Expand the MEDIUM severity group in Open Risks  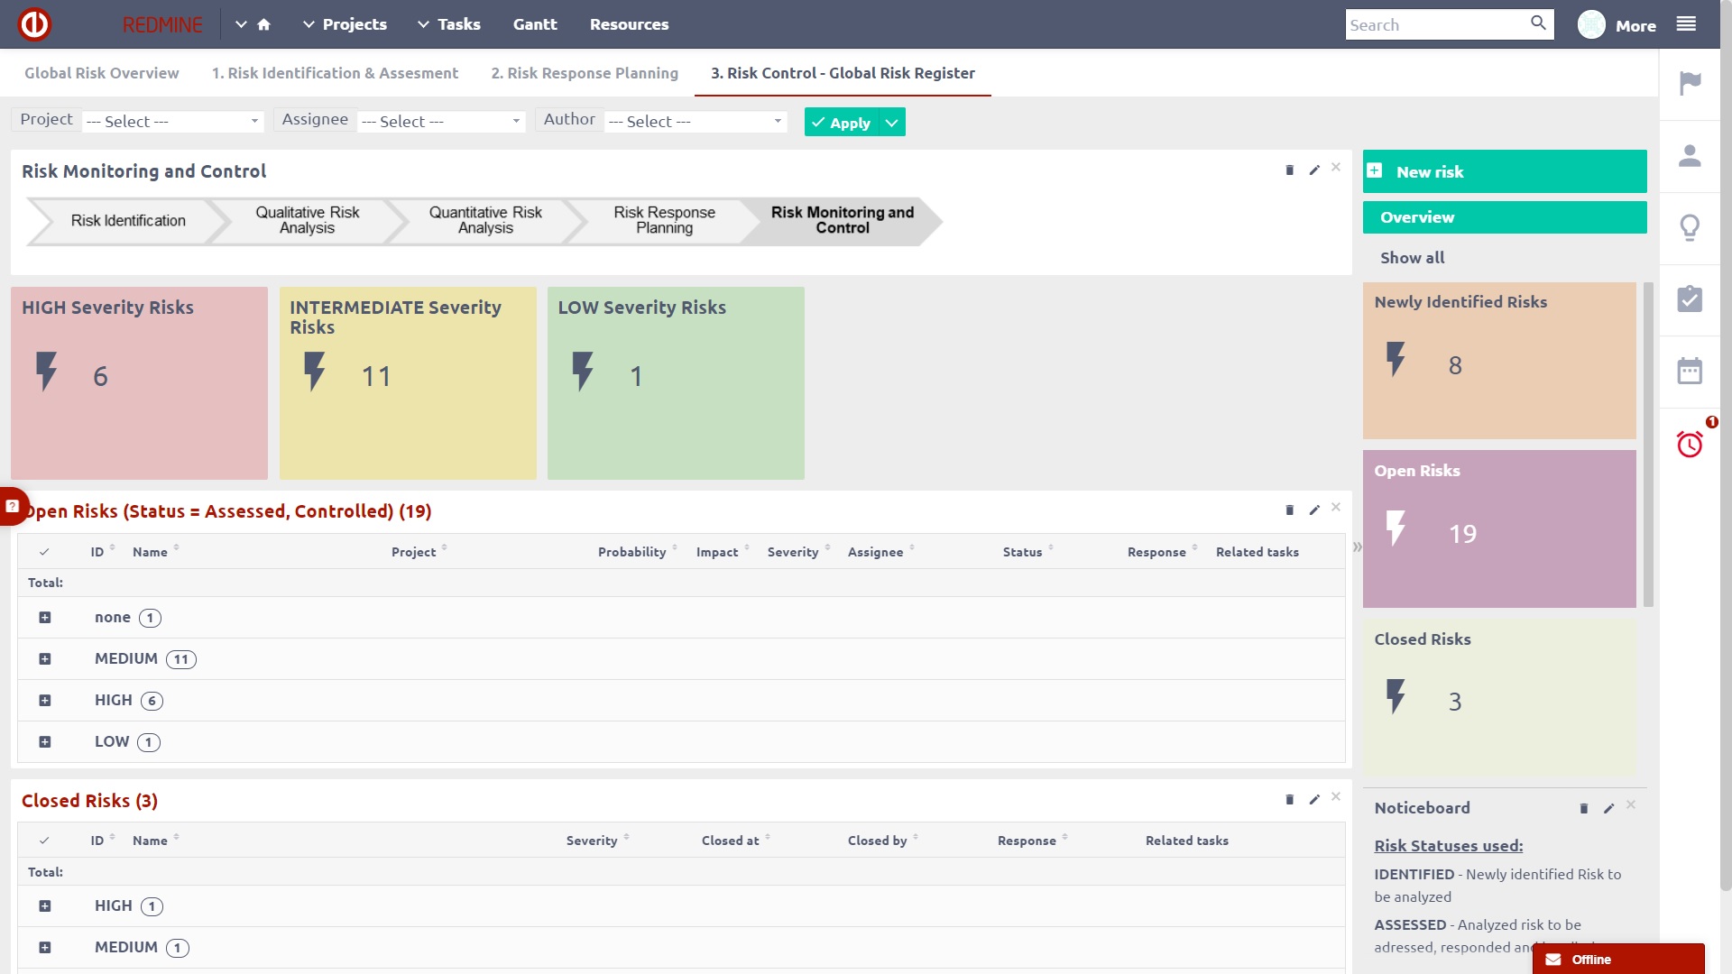pyautogui.click(x=45, y=658)
